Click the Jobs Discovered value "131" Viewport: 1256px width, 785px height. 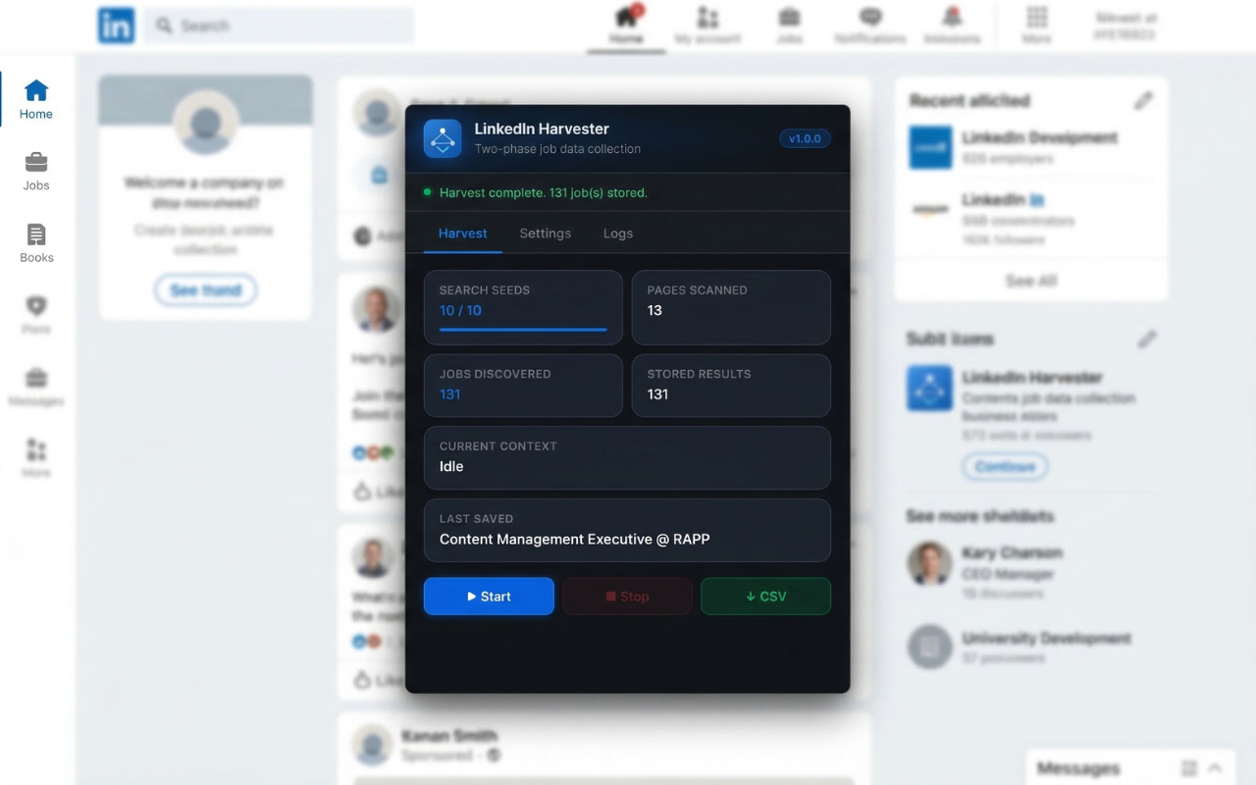pos(450,394)
